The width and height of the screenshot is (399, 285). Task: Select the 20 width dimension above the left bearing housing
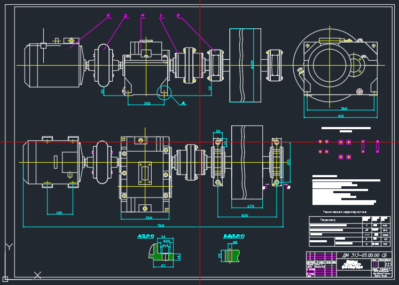[x=218, y=131]
